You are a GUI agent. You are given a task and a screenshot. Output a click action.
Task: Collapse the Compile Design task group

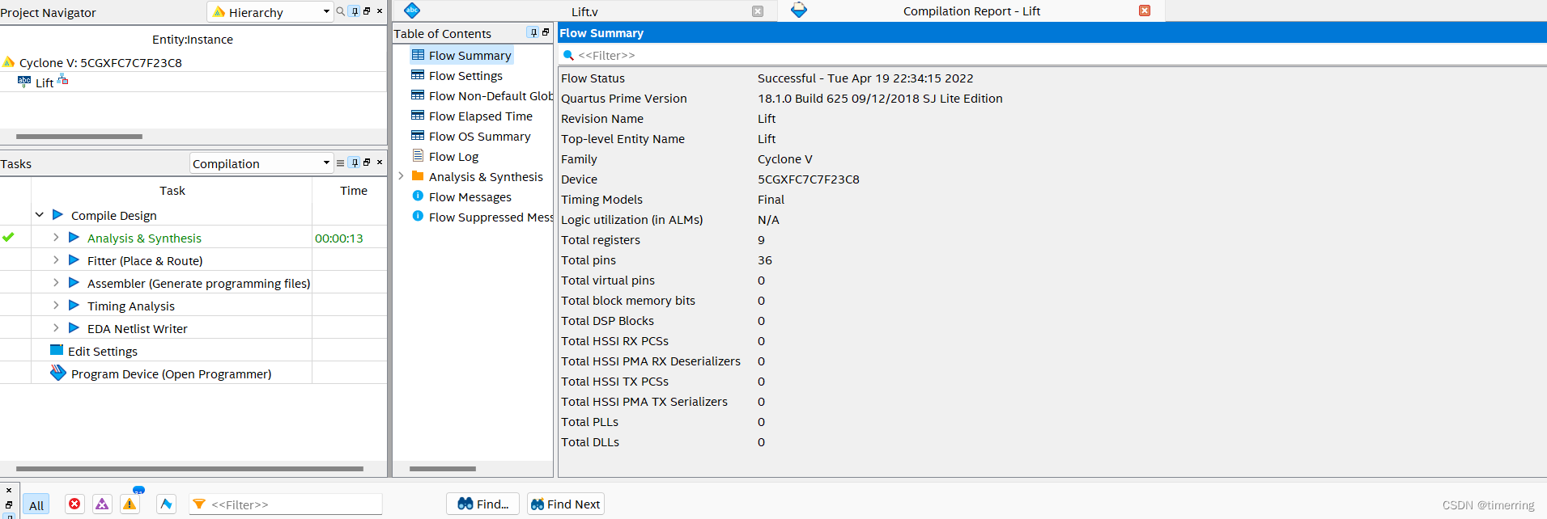[x=39, y=215]
